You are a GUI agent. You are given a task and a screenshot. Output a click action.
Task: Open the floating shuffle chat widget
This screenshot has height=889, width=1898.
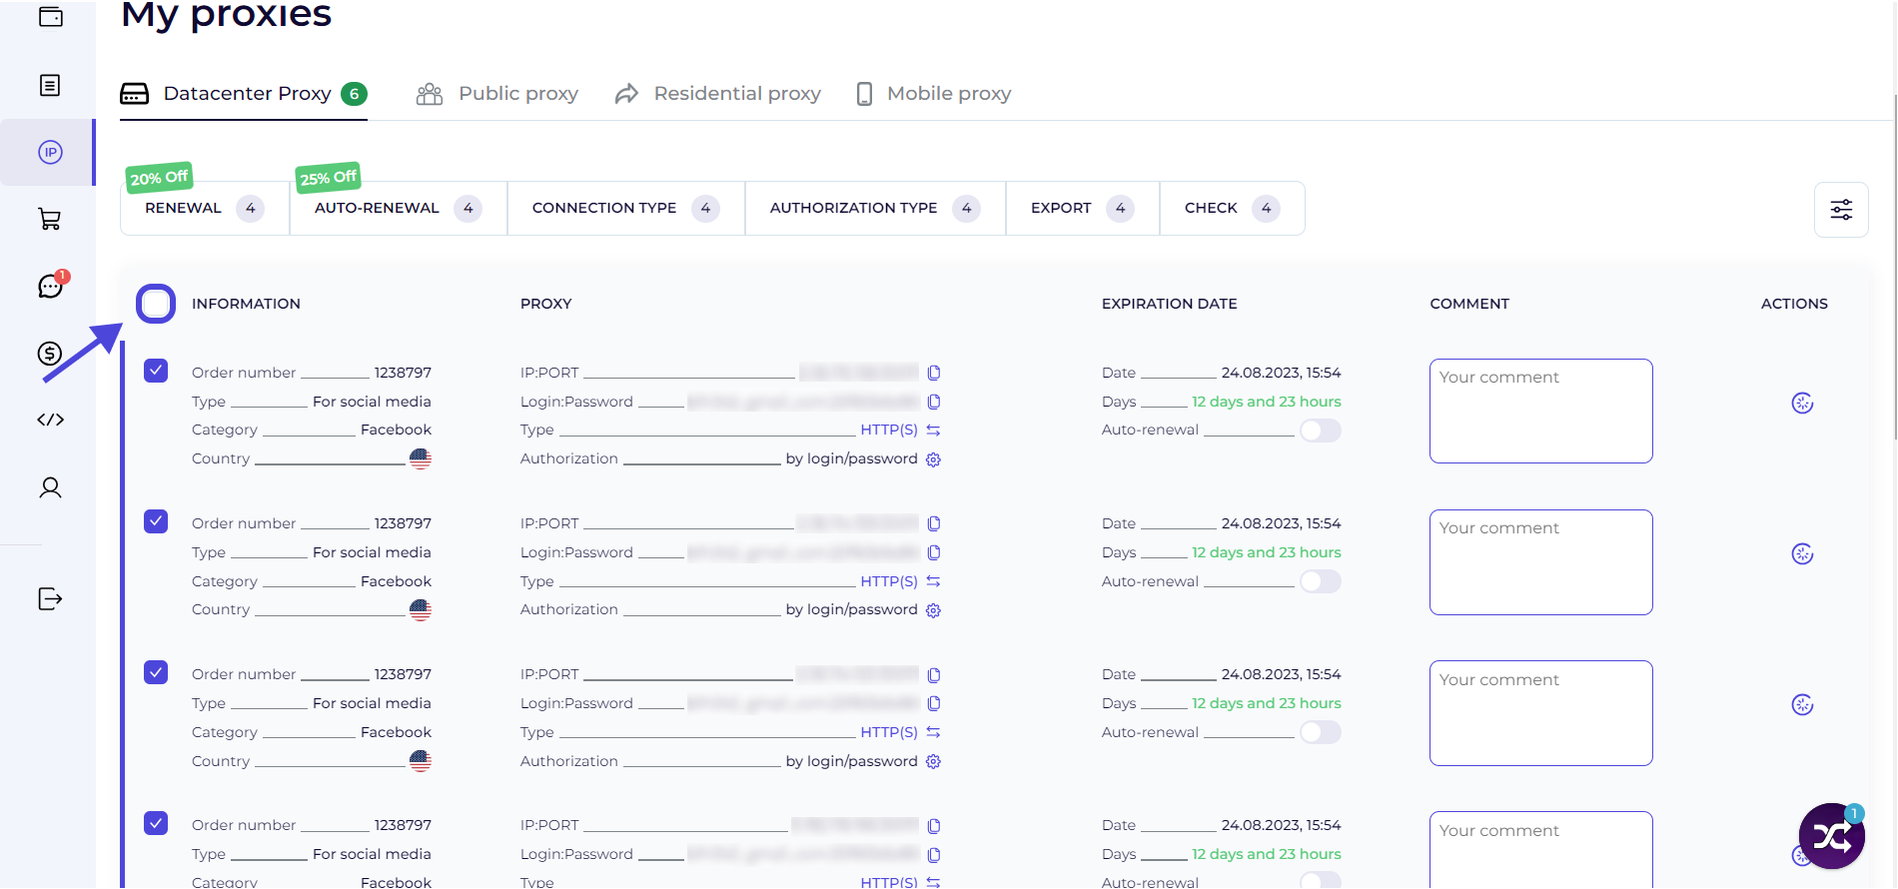(1831, 836)
